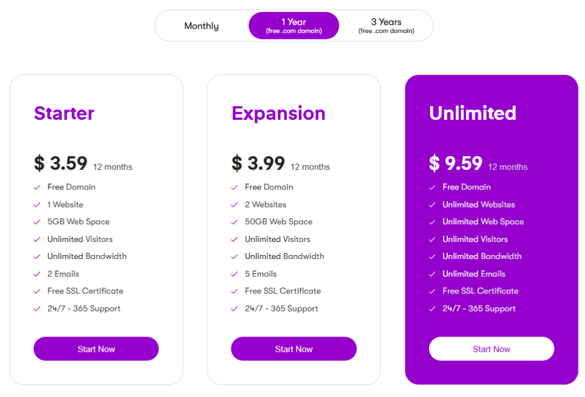Click the checkmark next to Unlimited Websites
The image size is (585, 397).
[x=431, y=204]
